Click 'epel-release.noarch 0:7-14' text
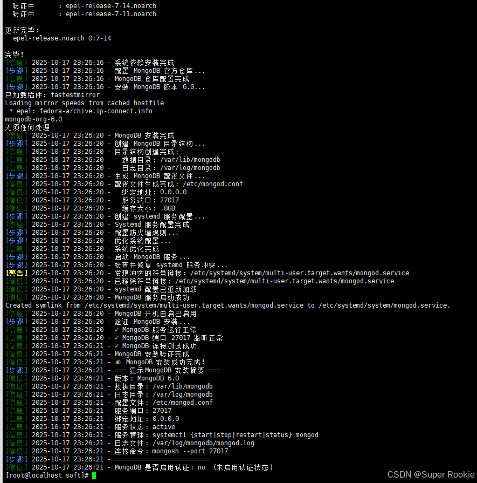This screenshot has width=477, height=483. [62, 38]
